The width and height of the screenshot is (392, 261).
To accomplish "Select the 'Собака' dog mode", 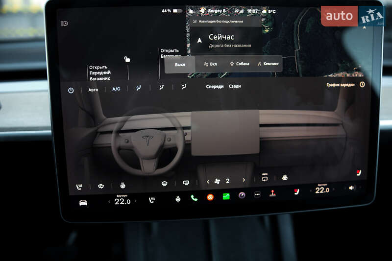I will pyautogui.click(x=240, y=64).
